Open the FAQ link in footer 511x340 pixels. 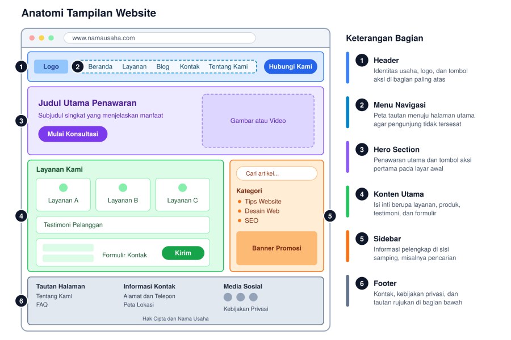click(41, 304)
